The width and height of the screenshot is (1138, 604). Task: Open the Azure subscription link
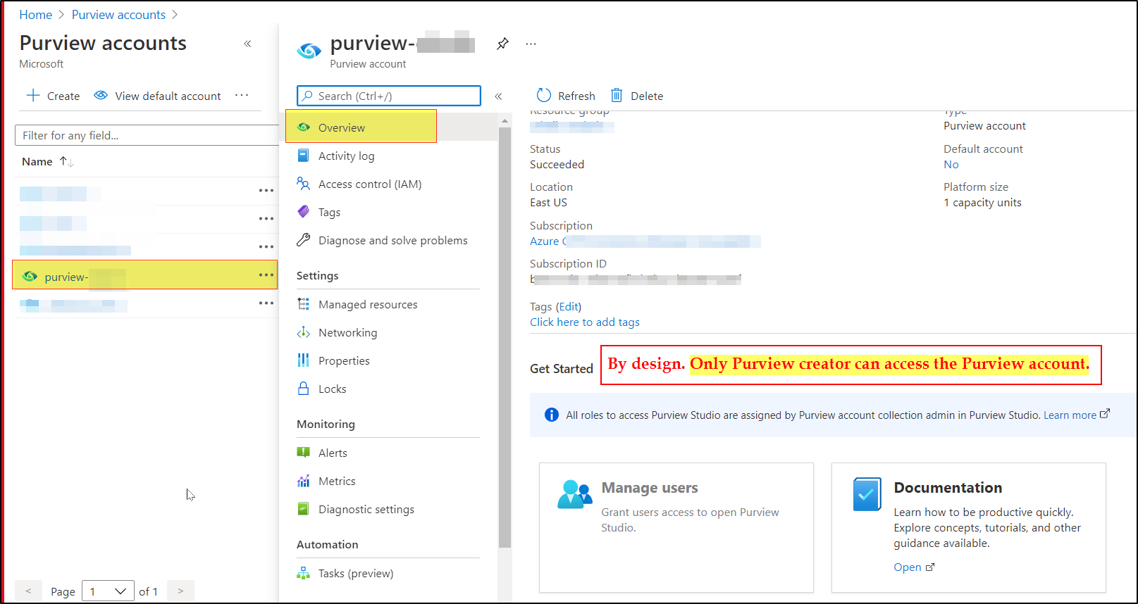[645, 241]
